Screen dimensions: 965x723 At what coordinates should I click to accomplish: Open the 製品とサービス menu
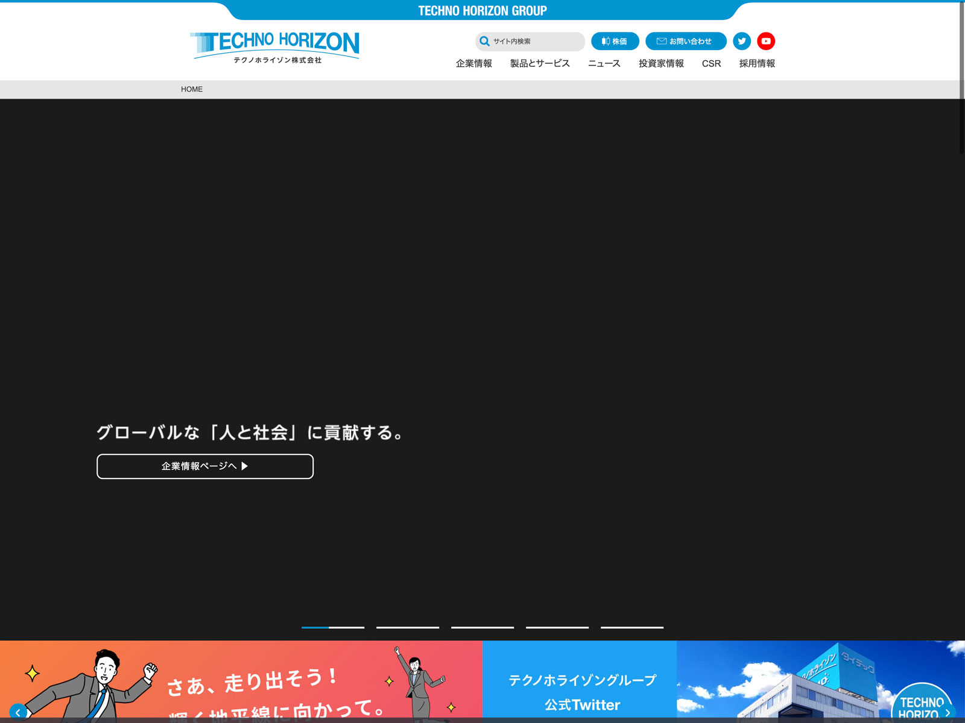pos(540,63)
